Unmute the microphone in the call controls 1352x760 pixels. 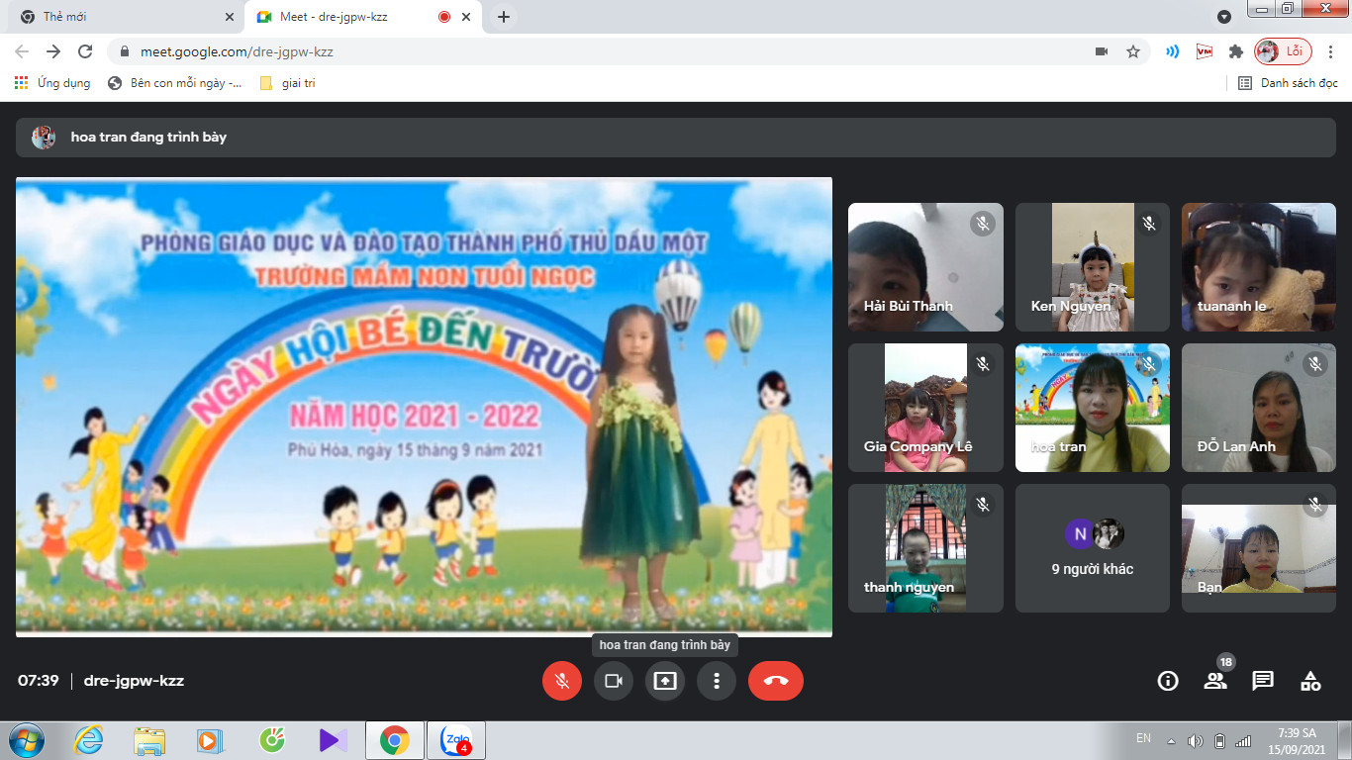(562, 681)
